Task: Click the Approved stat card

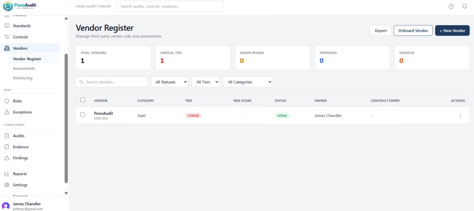Action: (352, 58)
